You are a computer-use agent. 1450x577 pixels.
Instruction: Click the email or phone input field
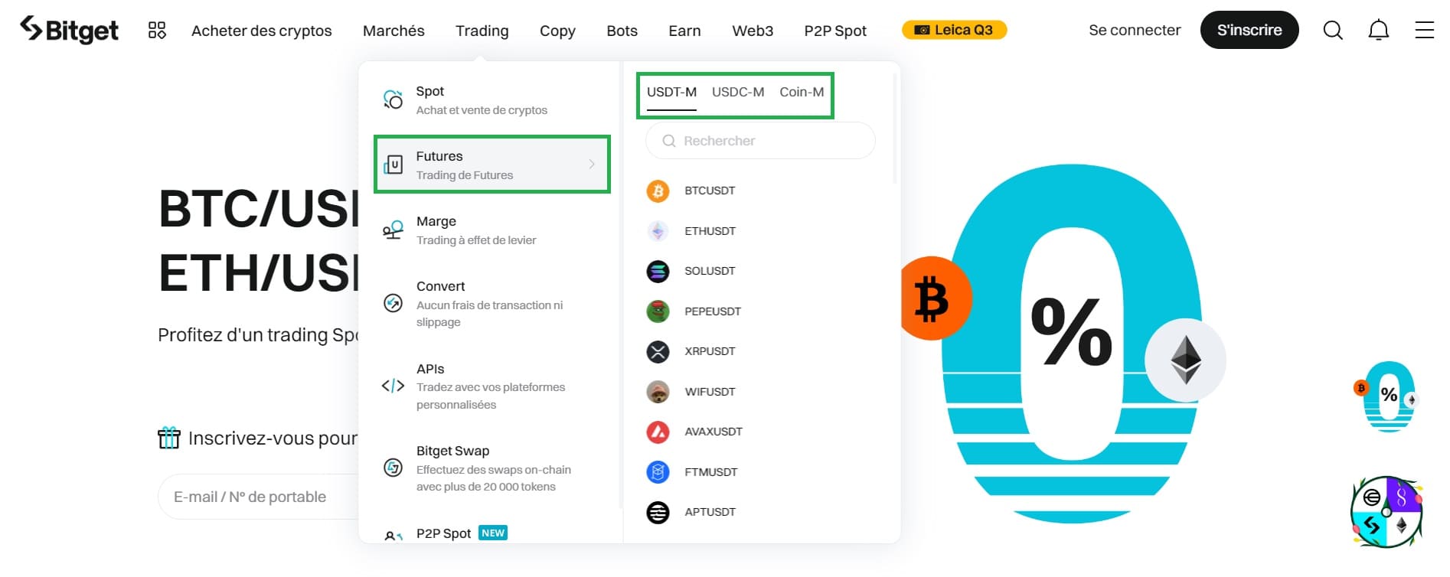pos(260,496)
